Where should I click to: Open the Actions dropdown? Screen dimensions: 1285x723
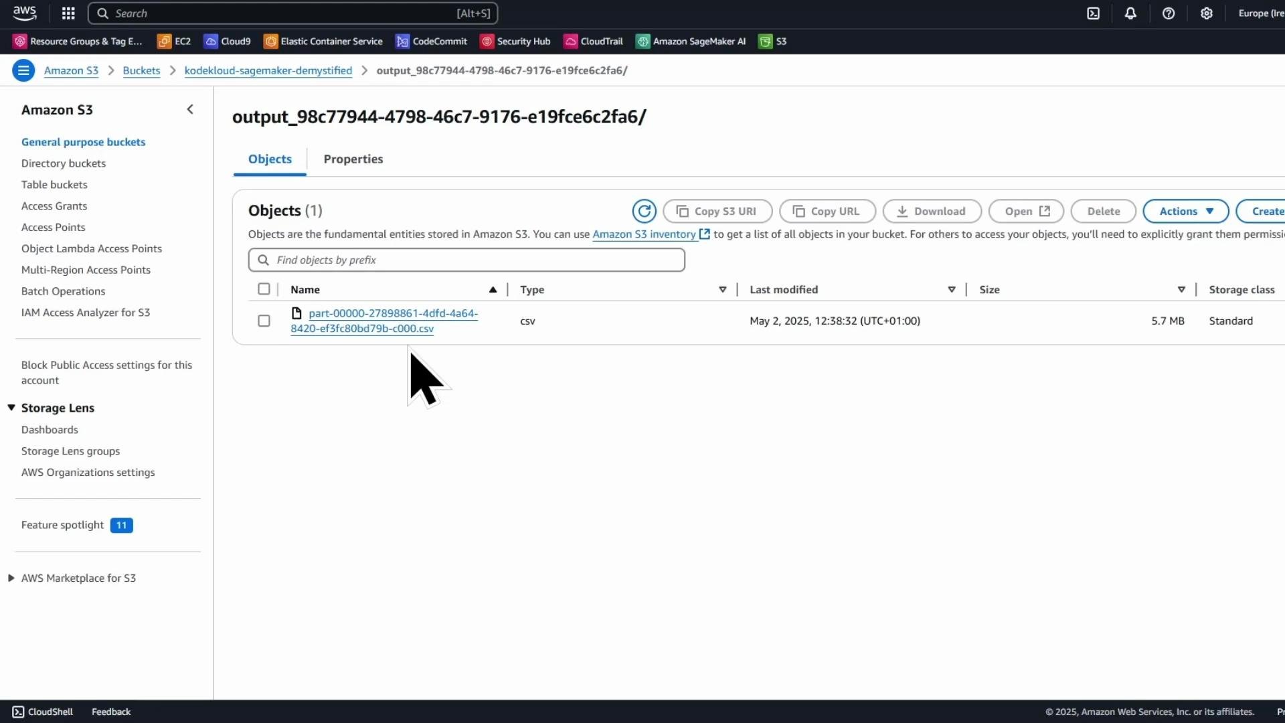pos(1185,211)
